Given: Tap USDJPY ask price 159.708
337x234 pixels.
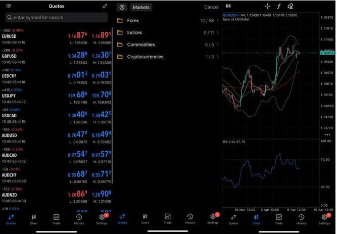Looking at the screenshot, I should pos(101,95).
